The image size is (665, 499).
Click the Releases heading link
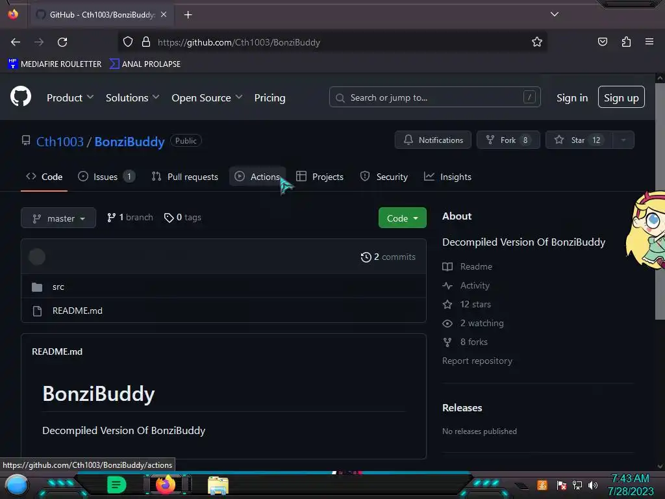462,408
